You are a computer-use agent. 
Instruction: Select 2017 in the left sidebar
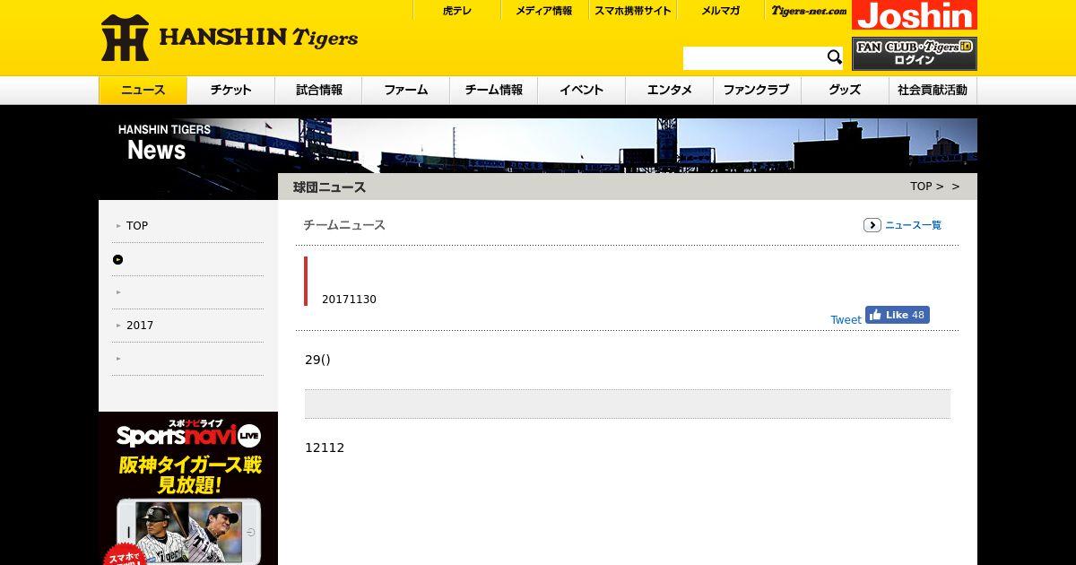[140, 326]
